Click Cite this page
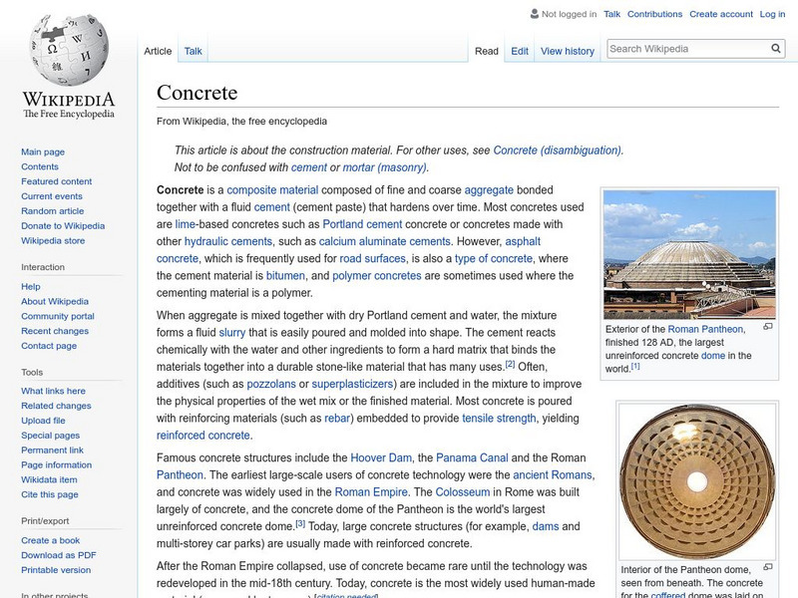 49,494
